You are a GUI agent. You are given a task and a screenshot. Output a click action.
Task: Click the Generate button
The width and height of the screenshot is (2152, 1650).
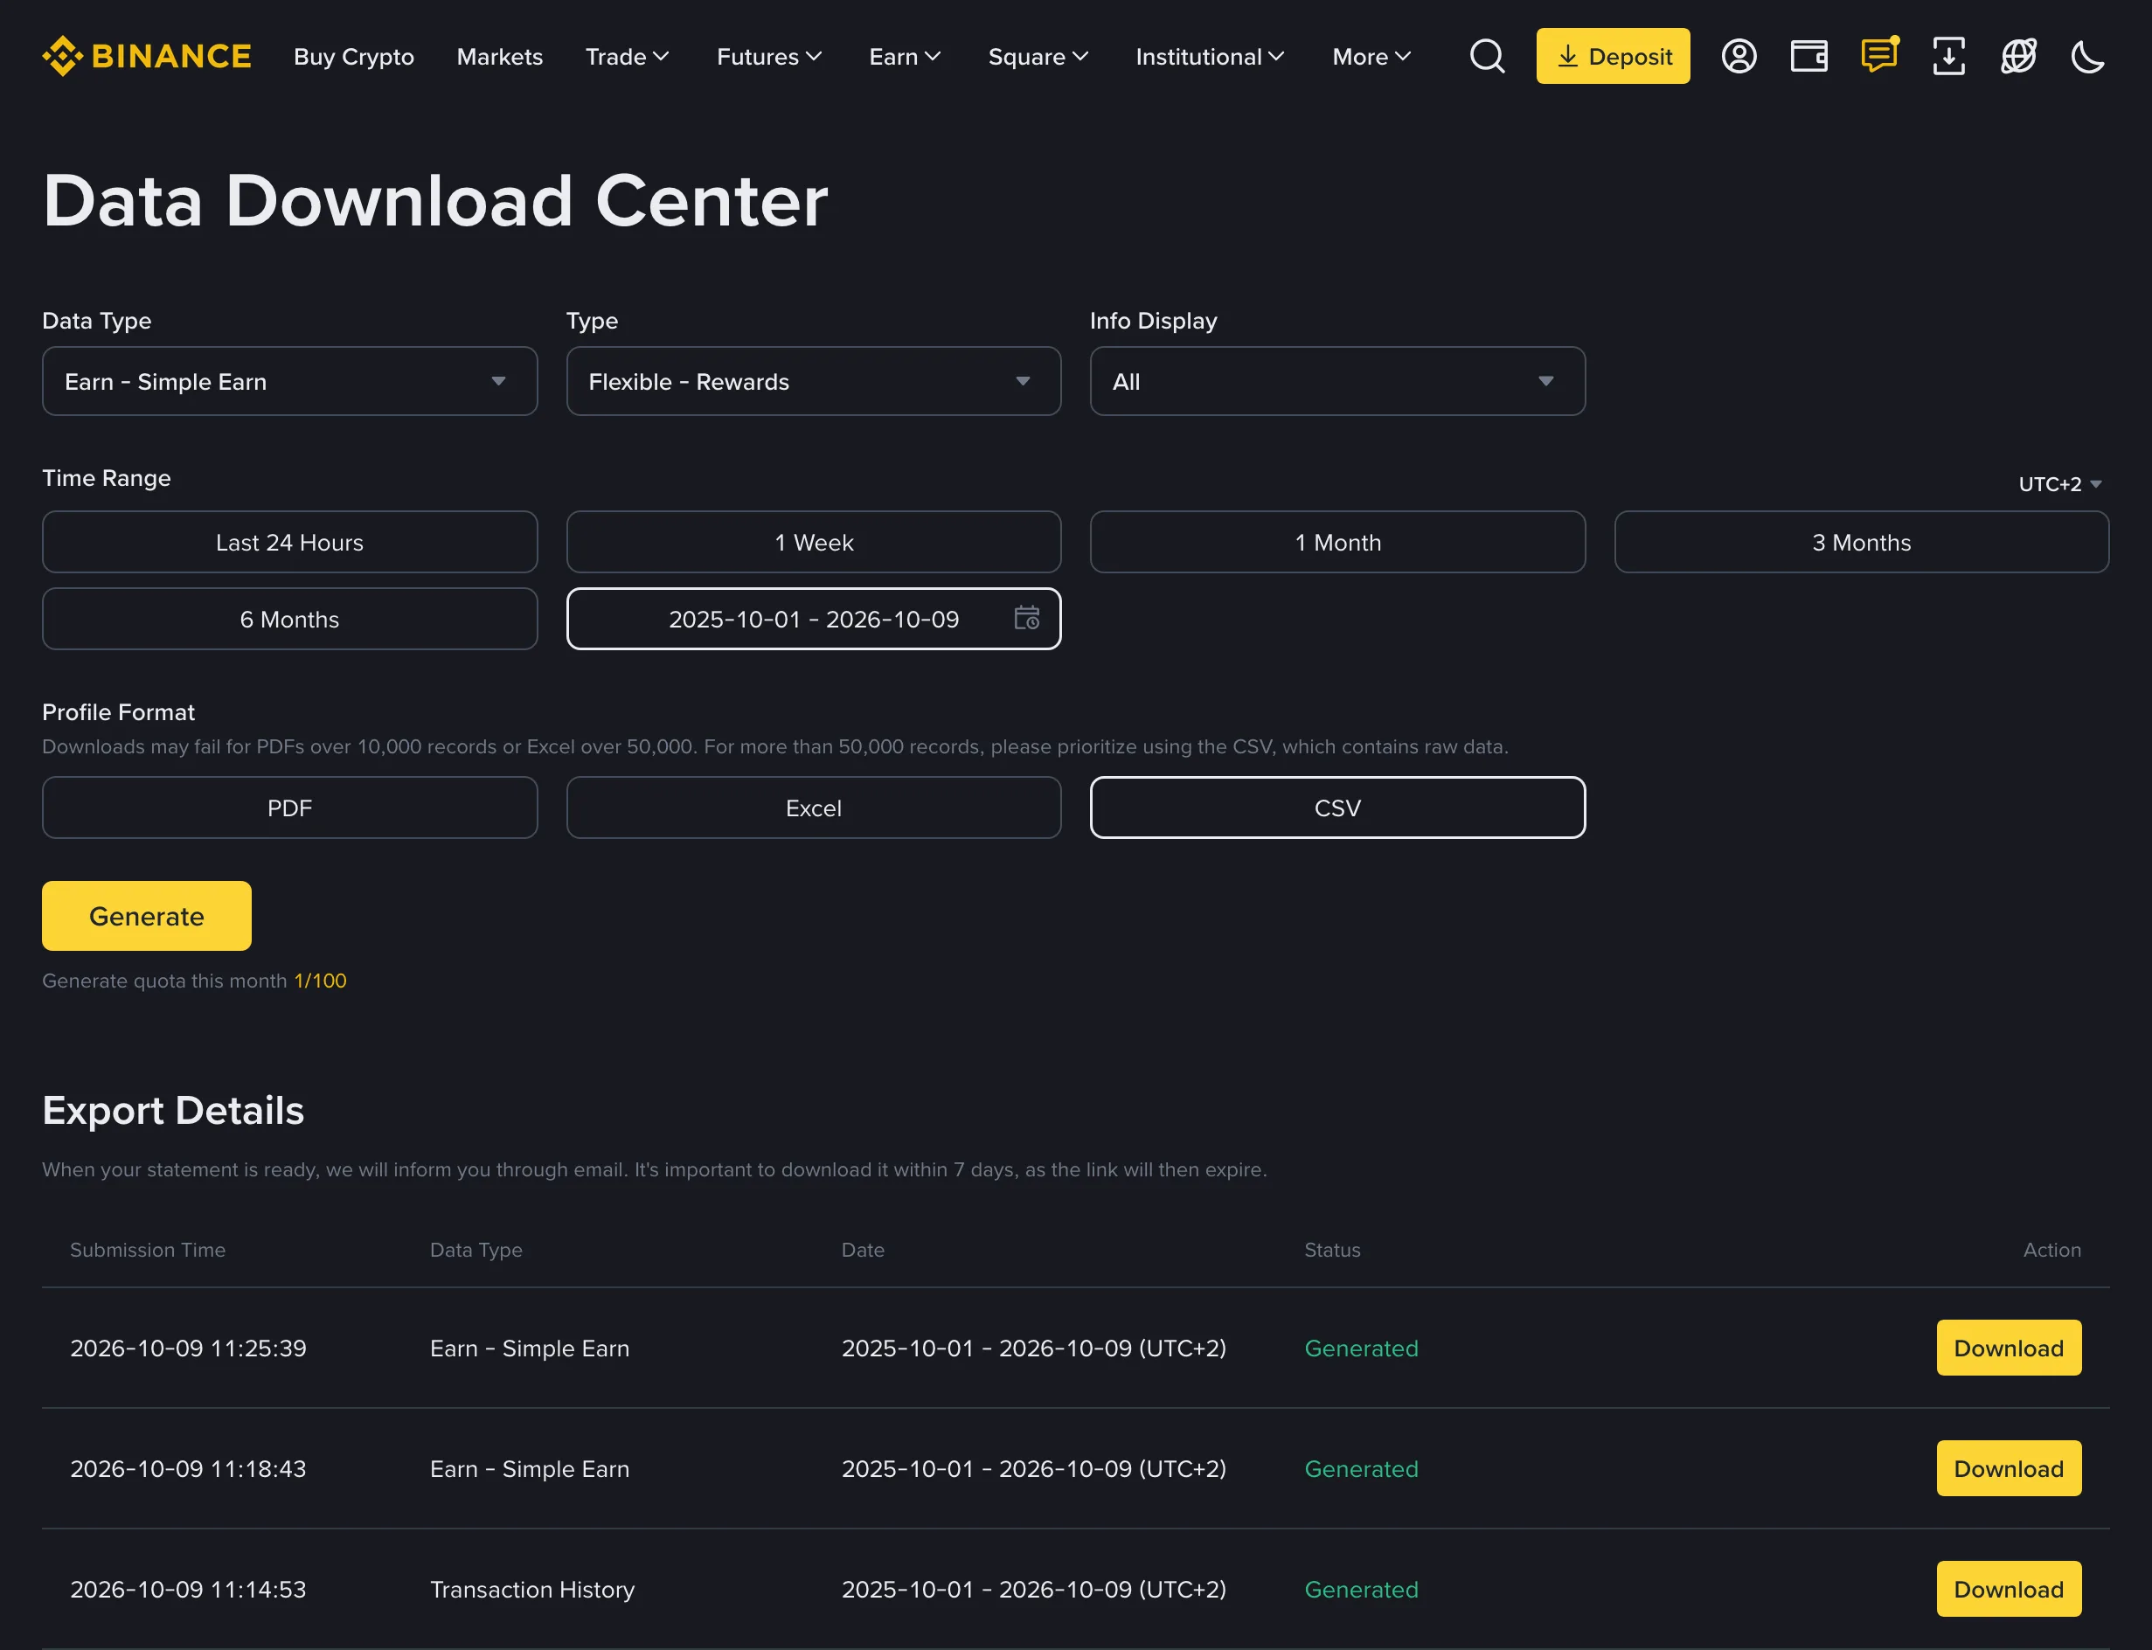pyautogui.click(x=146, y=915)
